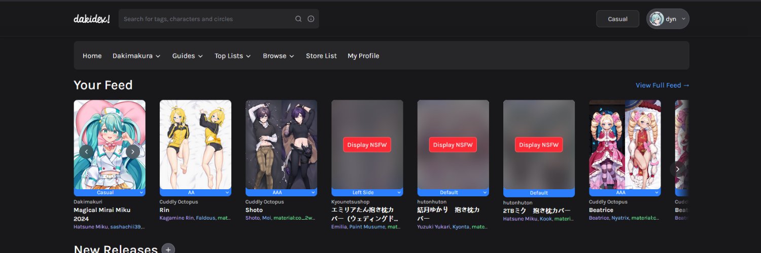Image resolution: width=761 pixels, height=253 pixels.
Task: Click Nyatrix tag
Action: pos(620,218)
